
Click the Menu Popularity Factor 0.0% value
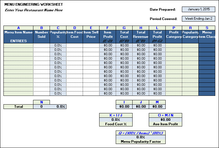(141, 137)
